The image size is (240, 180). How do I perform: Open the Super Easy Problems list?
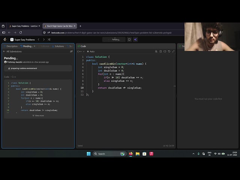coord(22,40)
